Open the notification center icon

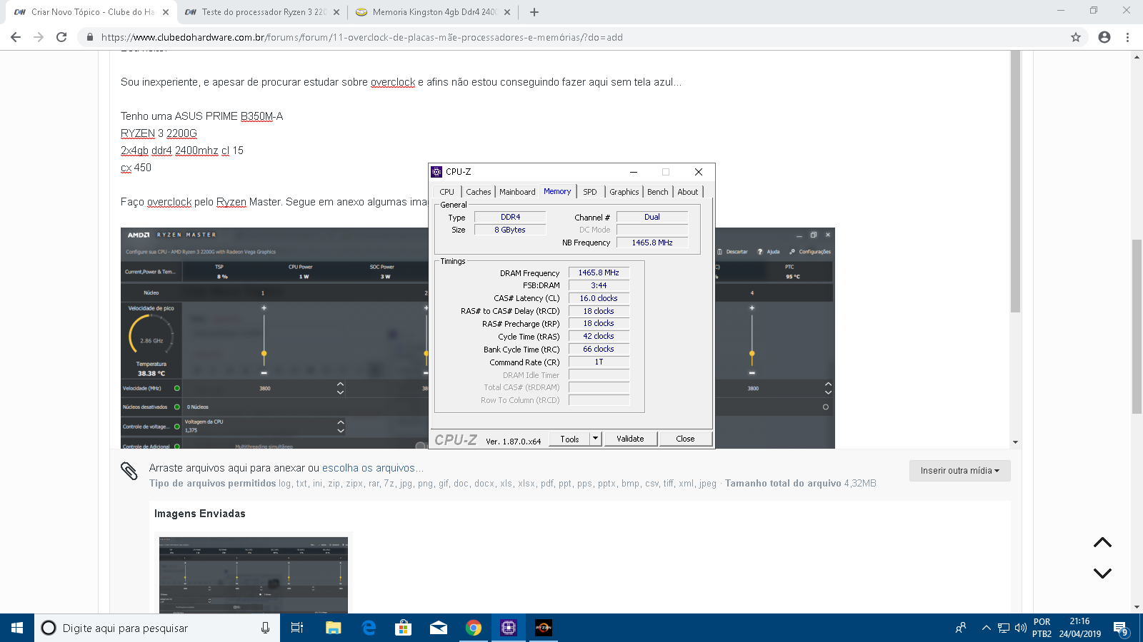[x=1121, y=628]
